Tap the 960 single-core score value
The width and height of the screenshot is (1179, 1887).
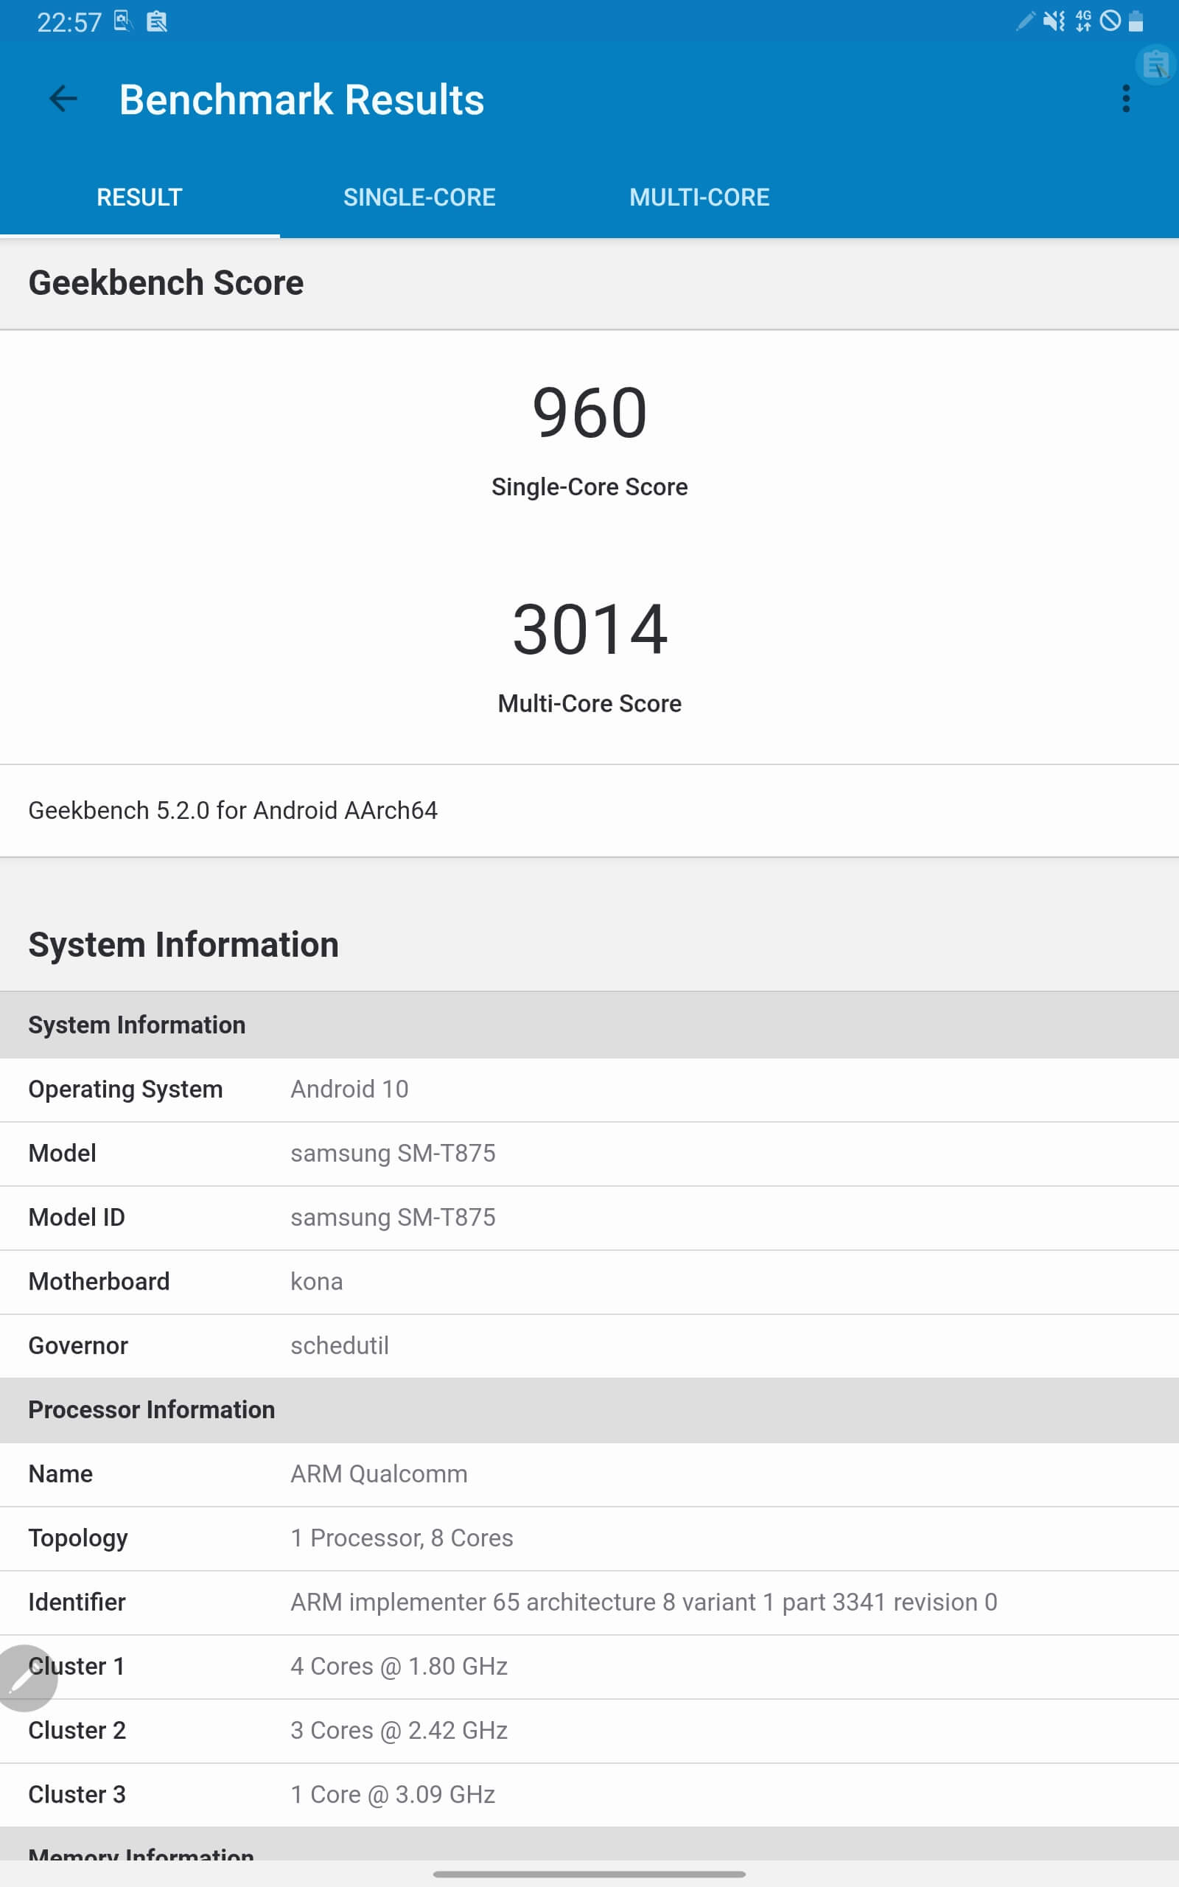point(589,413)
